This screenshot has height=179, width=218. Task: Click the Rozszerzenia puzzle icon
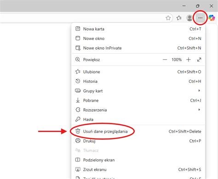click(78, 110)
